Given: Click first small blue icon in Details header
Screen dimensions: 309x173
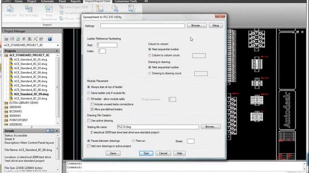Looking at the screenshot, I should pos(48,131).
